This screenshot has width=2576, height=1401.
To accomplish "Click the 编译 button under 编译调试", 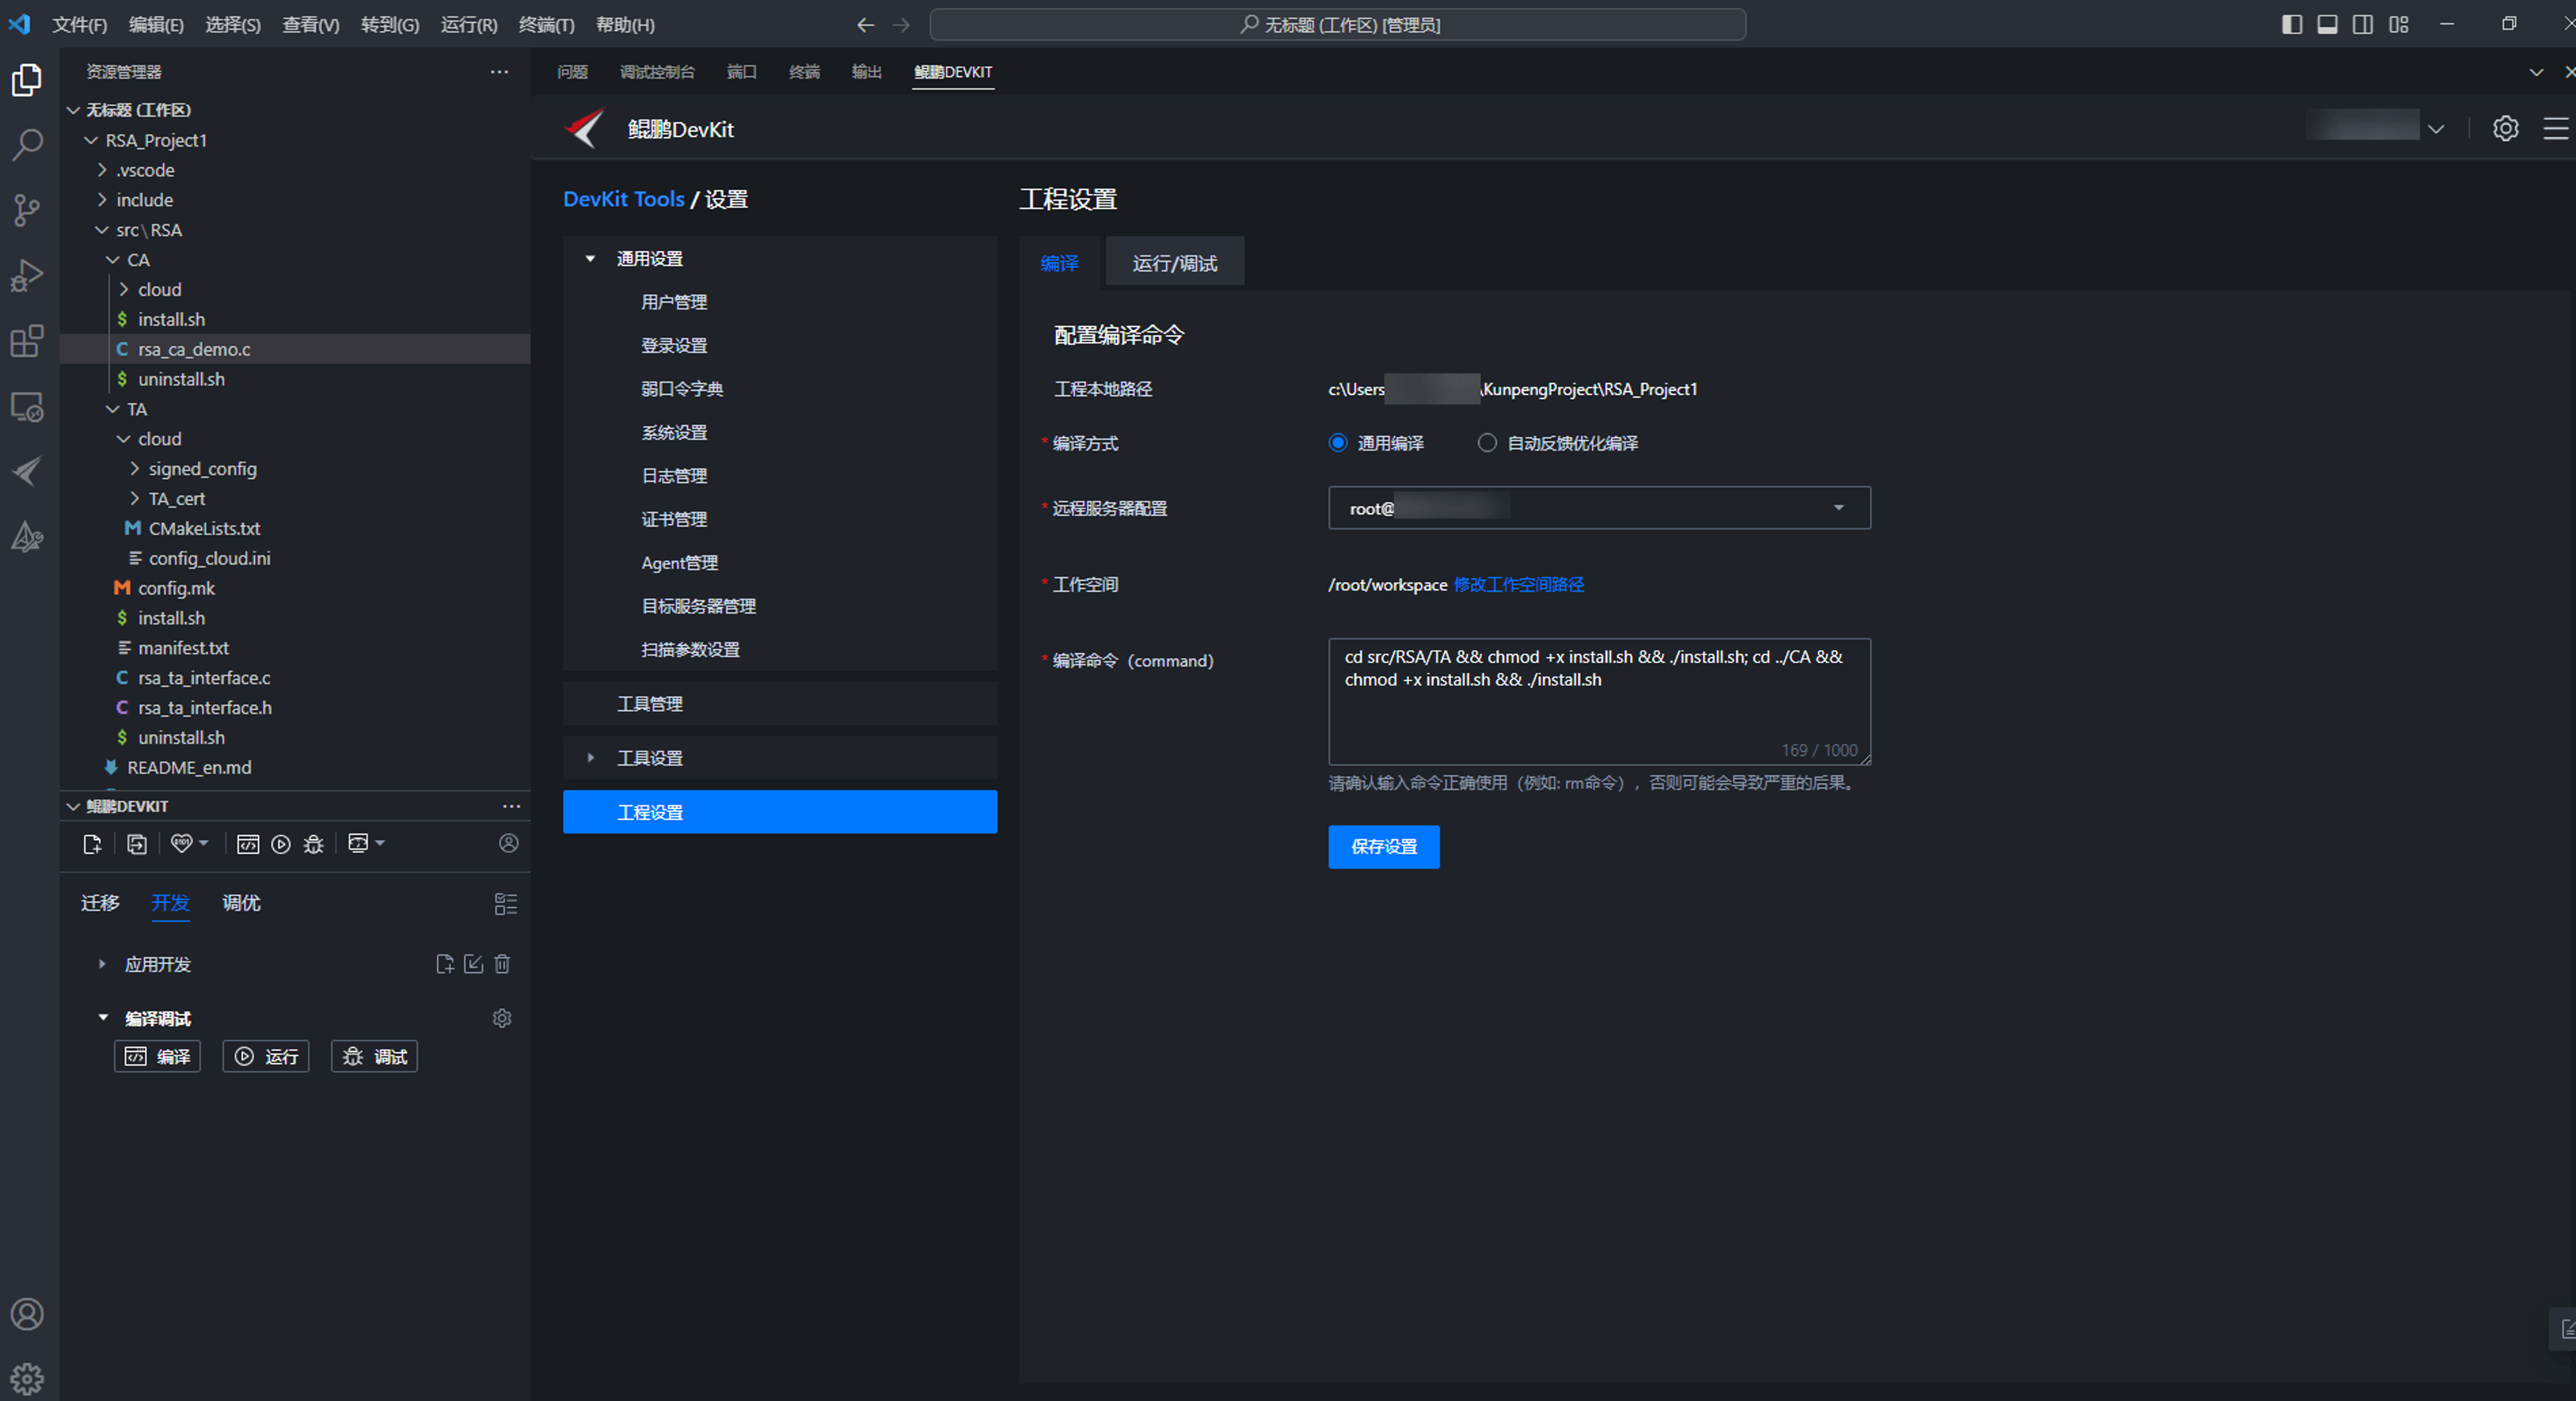I will (157, 1057).
